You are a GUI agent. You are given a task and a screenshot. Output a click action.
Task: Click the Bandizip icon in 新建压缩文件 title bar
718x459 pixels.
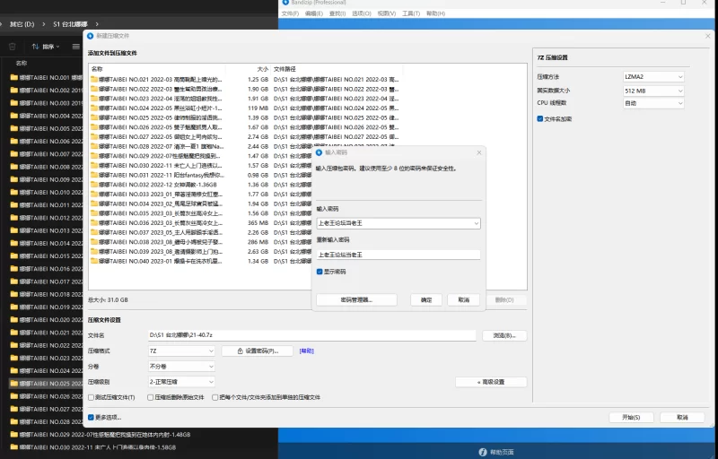coord(91,36)
